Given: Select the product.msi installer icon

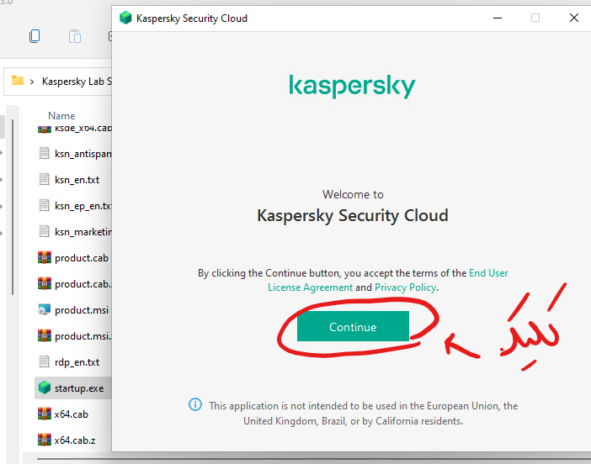Looking at the screenshot, I should click(45, 309).
